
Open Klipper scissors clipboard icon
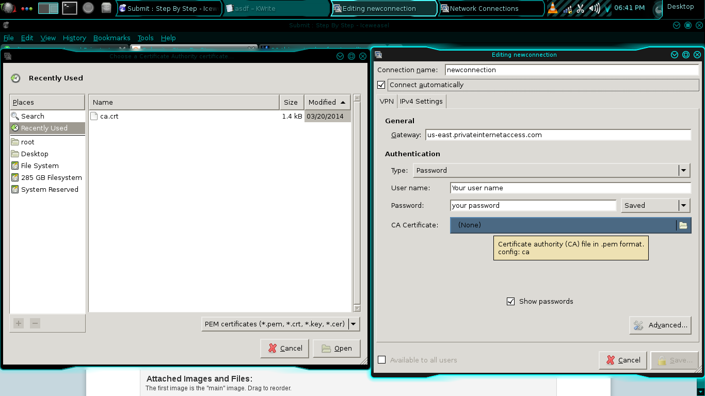pos(580,8)
